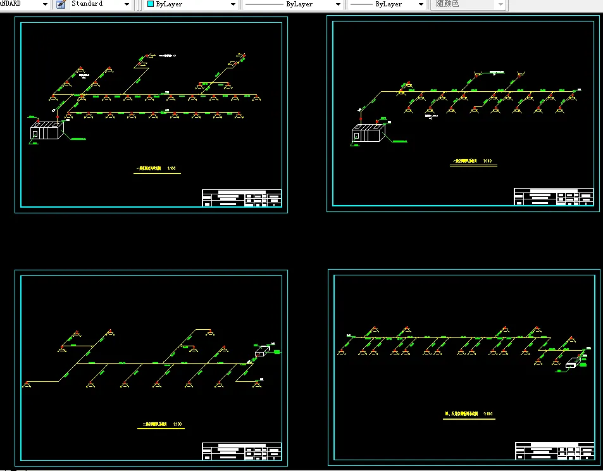Image resolution: width=603 pixels, height=471 pixels.
Task: Expand the 随颜色 plot style dropdown
Action: 500,4
